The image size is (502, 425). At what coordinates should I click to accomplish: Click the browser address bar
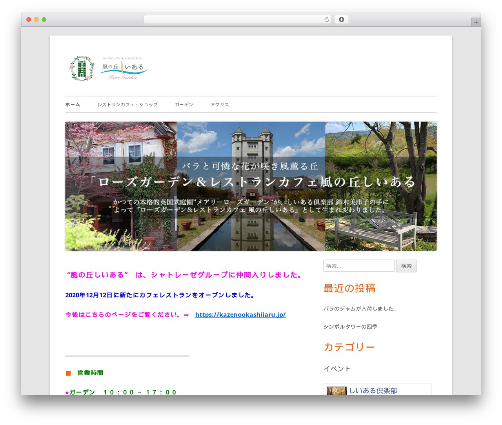(x=238, y=20)
